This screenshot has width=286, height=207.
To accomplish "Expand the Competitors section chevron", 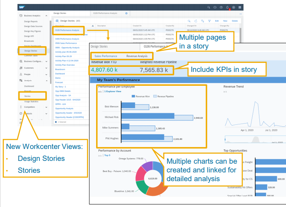I will coord(46,107).
